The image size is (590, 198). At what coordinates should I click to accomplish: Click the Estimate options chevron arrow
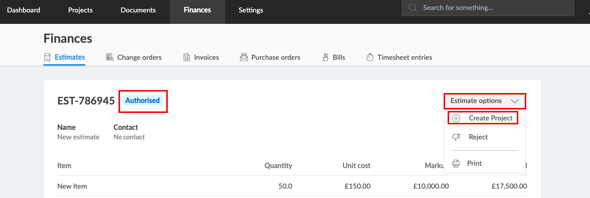point(515,101)
